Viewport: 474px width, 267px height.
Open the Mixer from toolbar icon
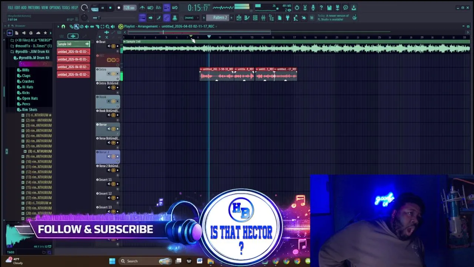pyautogui.click(x=263, y=17)
